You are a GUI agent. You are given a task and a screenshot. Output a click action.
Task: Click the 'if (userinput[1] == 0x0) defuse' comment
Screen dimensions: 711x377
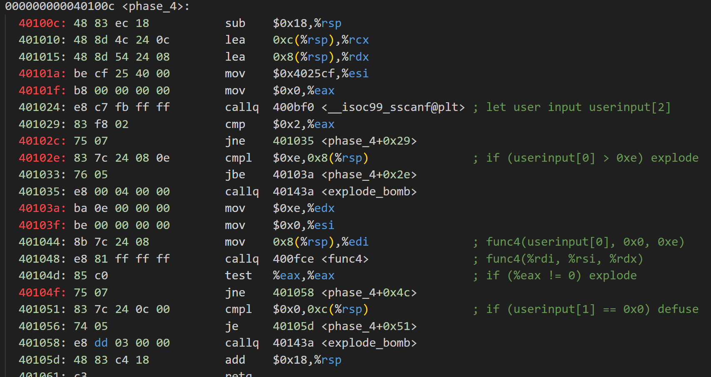(592, 309)
